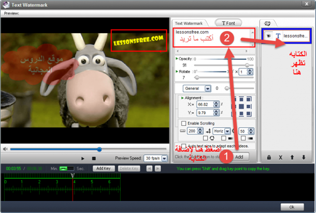Align watermark to bottom right
316x213 pixels.
[249, 114]
